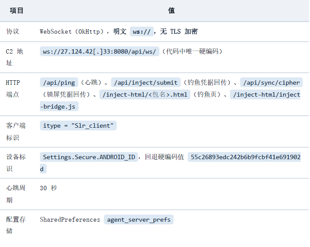Click the 心跳周期 row label
The image size is (310, 247).
(x=16, y=194)
